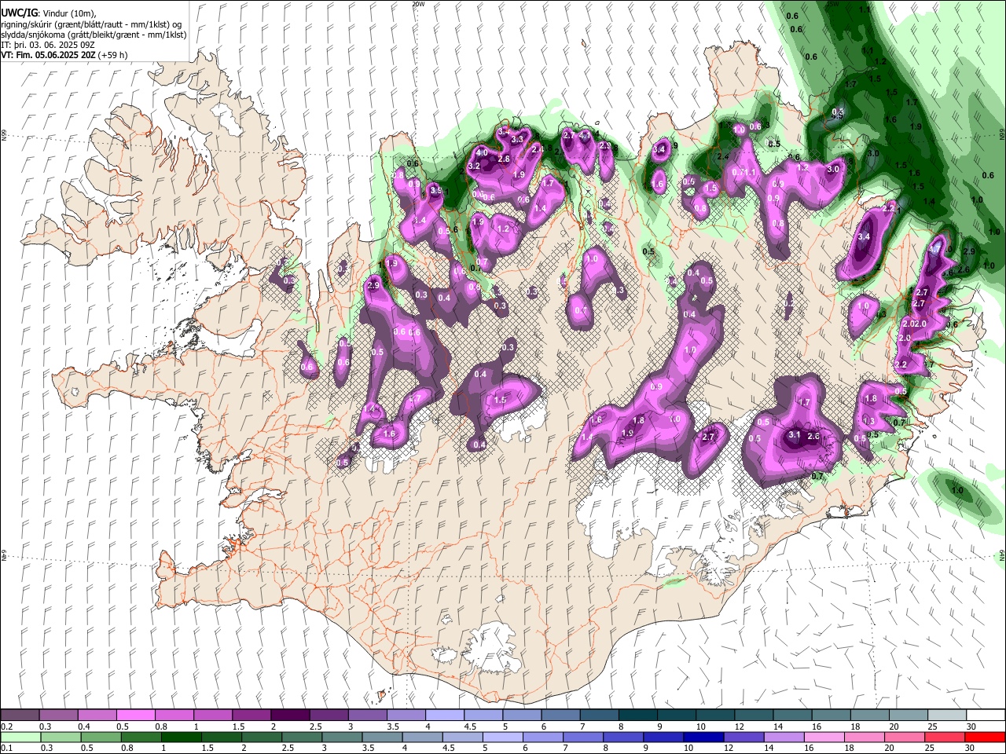This screenshot has width=1006, height=754.
Task: Pick the bright magenta 0.5–0.8 snow scale swatch
Action: pos(135,715)
